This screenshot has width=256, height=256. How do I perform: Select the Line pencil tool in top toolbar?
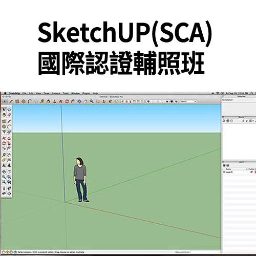coord(11,101)
